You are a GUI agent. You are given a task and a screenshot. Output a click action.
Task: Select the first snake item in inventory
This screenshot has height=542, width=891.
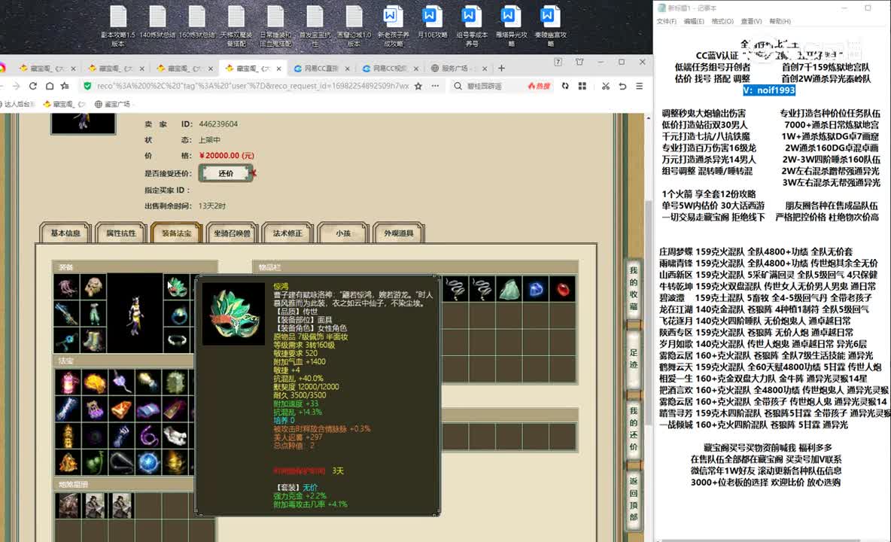(455, 289)
